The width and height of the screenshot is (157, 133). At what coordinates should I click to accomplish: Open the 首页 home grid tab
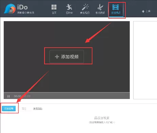[54, 9]
